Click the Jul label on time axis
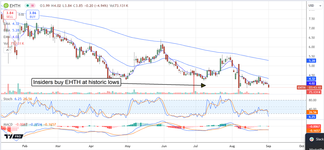Viewport: 324px width, 150px height. [195, 147]
